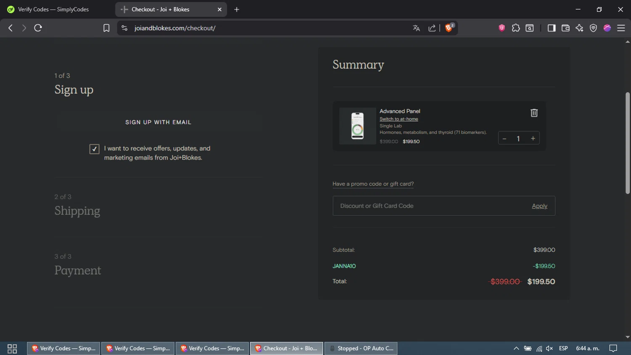Bookmark this page with the bookmark icon
The image size is (631, 355).
pos(106,28)
